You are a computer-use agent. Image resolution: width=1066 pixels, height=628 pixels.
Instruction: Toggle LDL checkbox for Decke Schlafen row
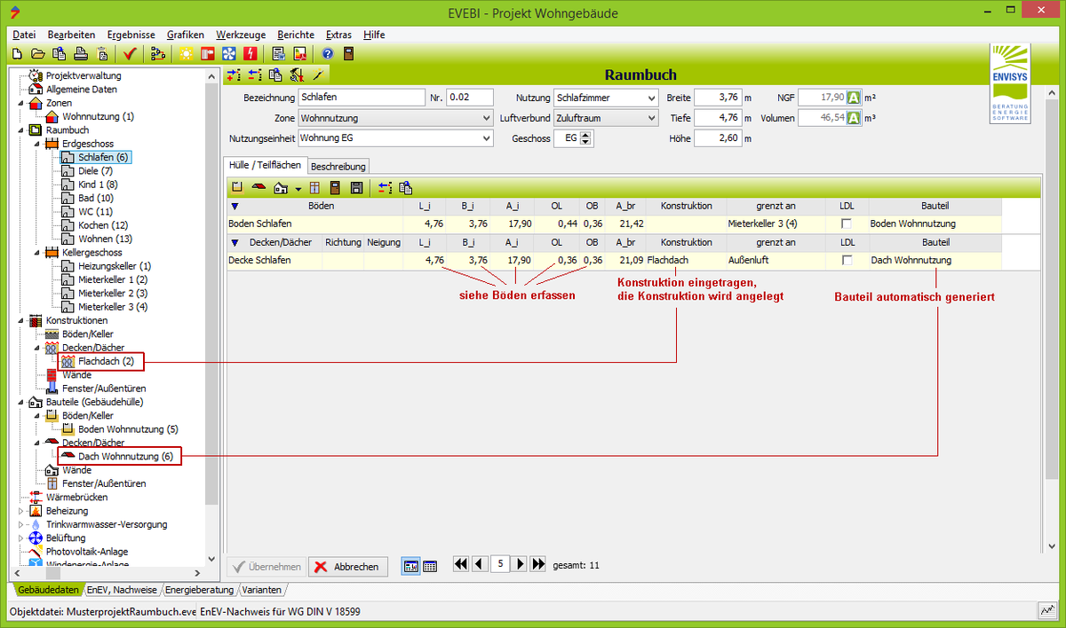click(x=847, y=261)
